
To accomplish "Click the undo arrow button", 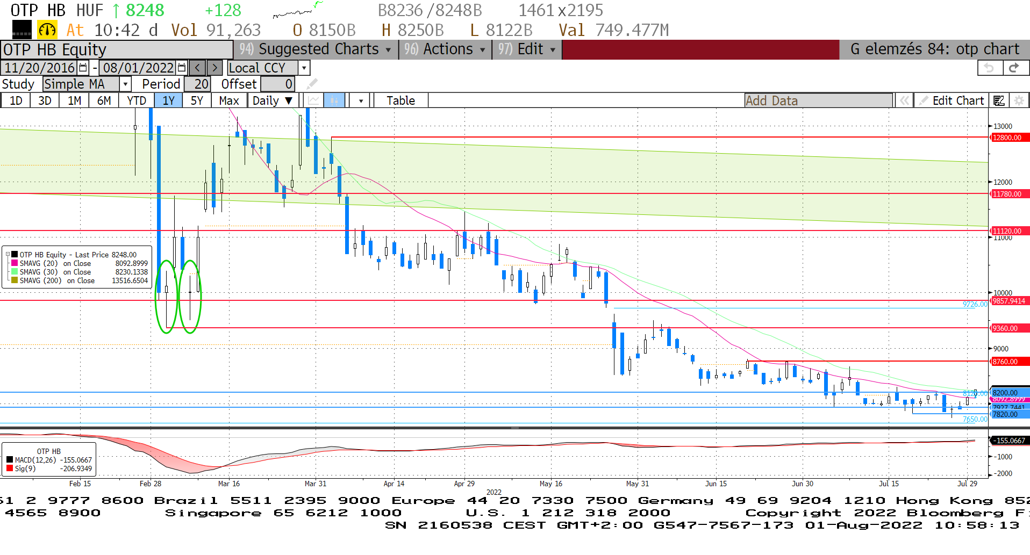I will tap(989, 68).
